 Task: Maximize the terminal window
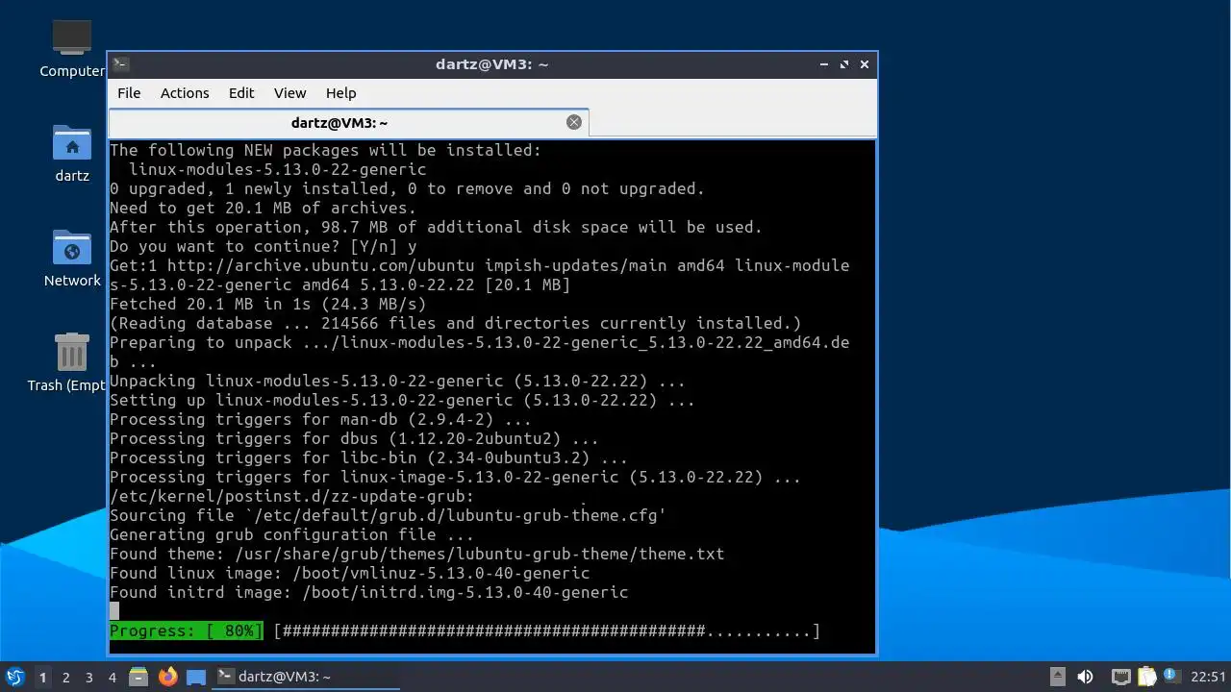click(844, 64)
